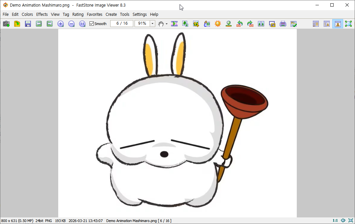Image resolution: width=355 pixels, height=224 pixels.
Task: Click the status bar filename 'Demo Animation Mashimaro.png [ 6 / 16 ]'
Action: (139, 221)
